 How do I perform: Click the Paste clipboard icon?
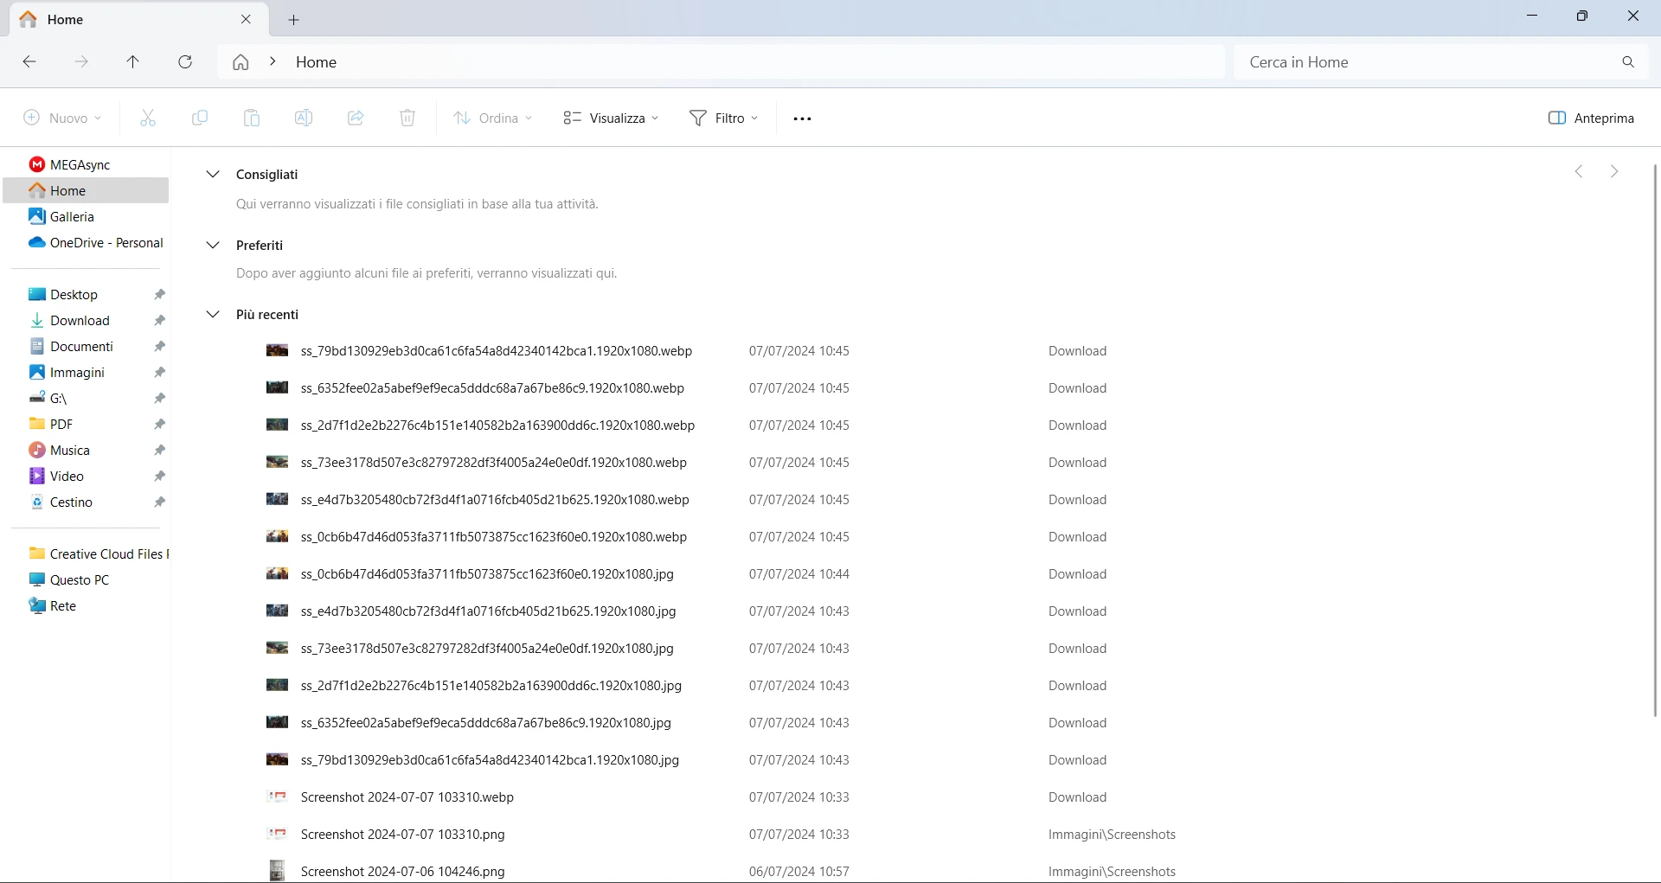252,118
